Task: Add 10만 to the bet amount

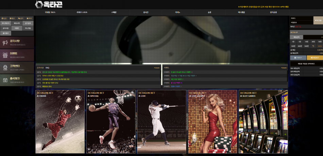Action: (x=307, y=42)
